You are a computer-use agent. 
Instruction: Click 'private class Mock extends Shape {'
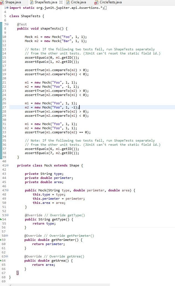(x=50, y=165)
